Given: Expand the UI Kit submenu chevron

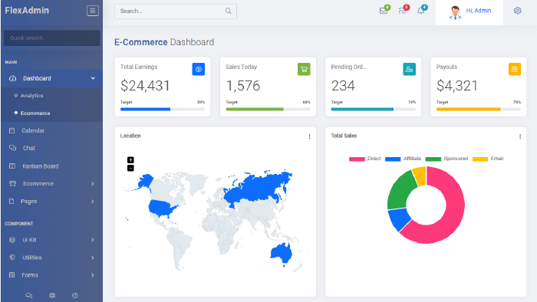Looking at the screenshot, I should pos(93,240).
